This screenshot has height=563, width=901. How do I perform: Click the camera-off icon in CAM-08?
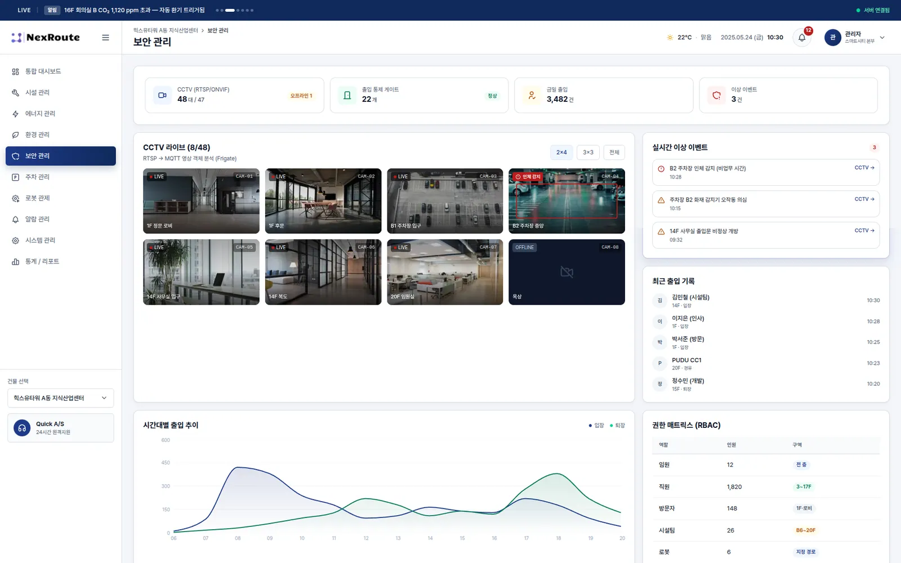point(567,272)
